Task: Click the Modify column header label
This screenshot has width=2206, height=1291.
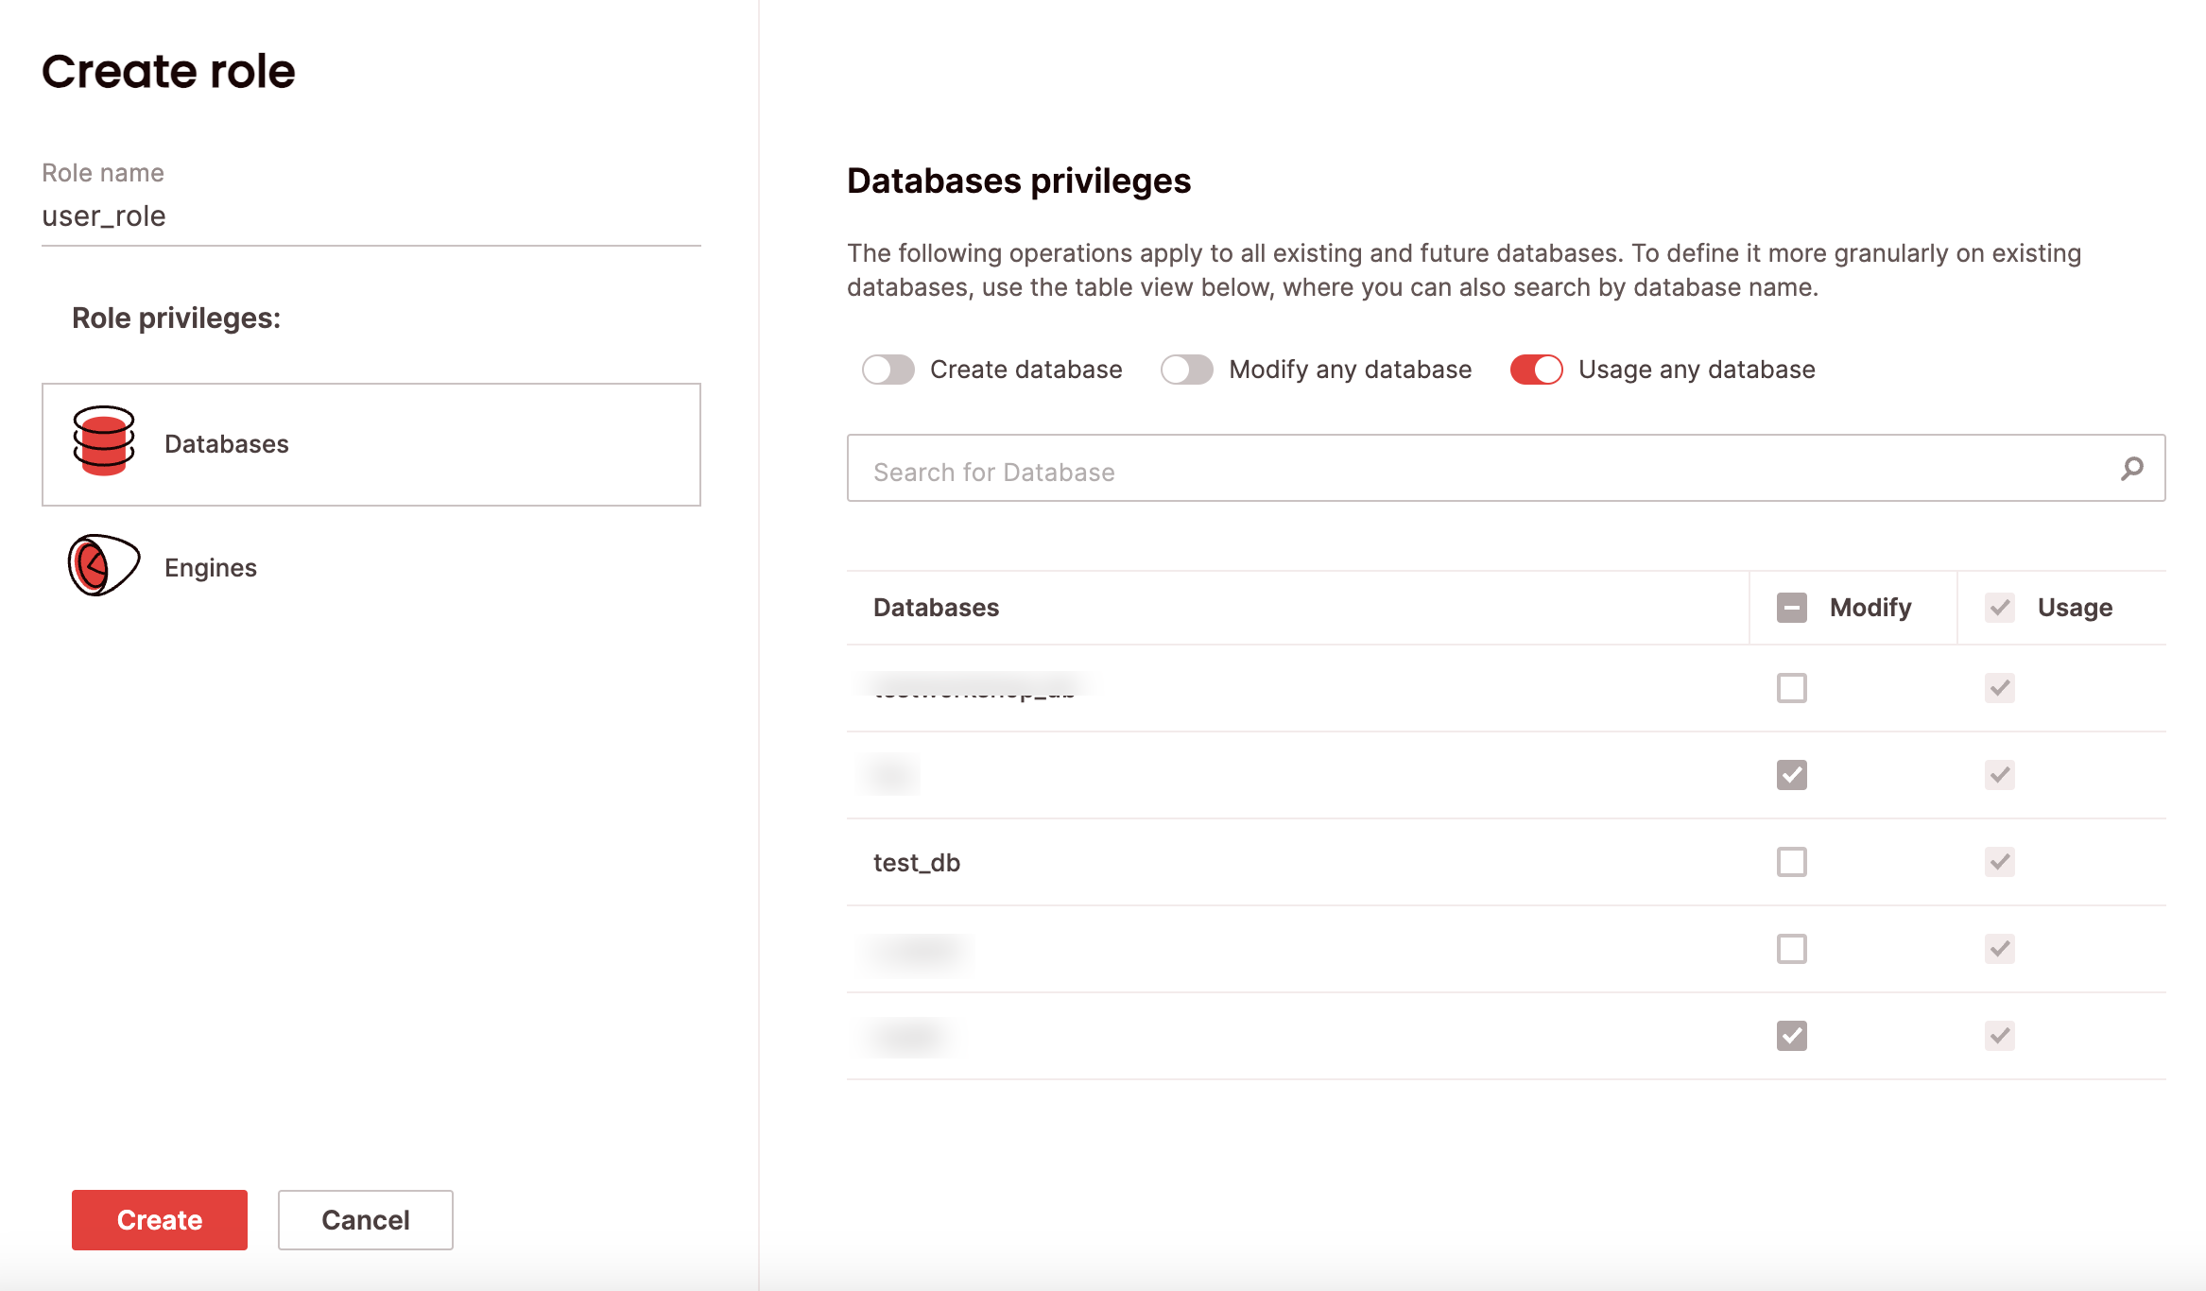Action: tap(1870, 608)
